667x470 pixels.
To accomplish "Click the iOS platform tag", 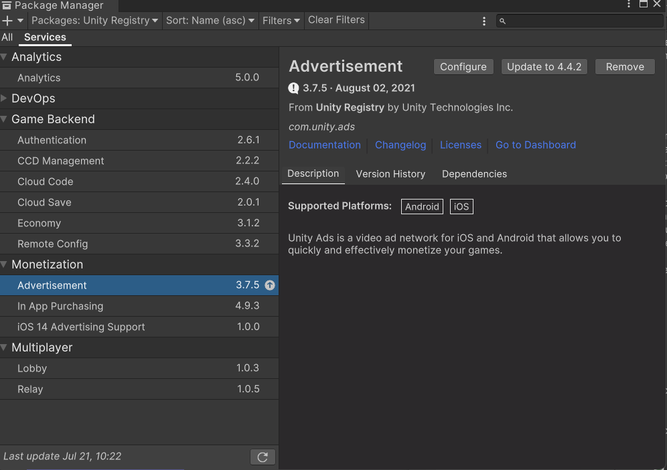I will [x=461, y=207].
